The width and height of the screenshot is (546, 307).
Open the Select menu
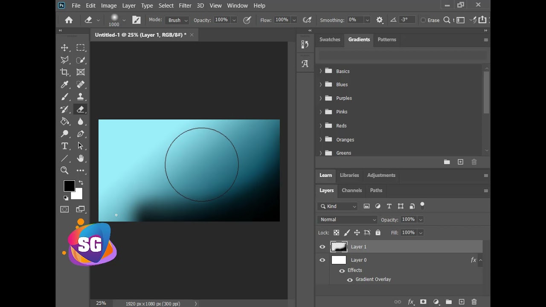[x=166, y=6]
